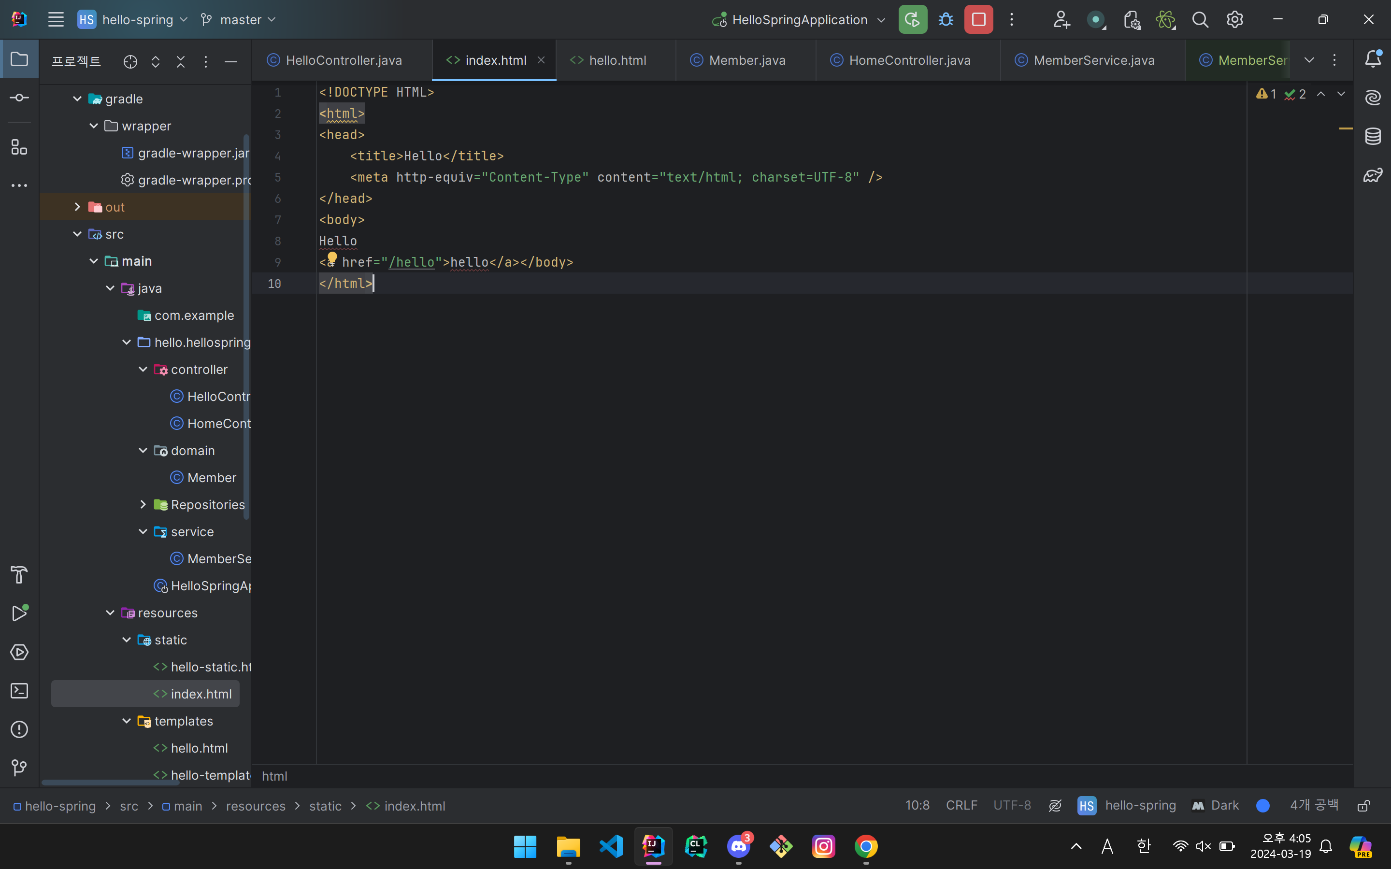
Task: Open the Project tool window folder icon
Action: 19,59
